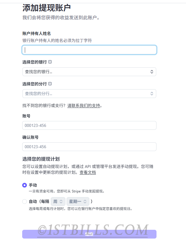Click the 请联系我们的支持 link

click(x=84, y=106)
